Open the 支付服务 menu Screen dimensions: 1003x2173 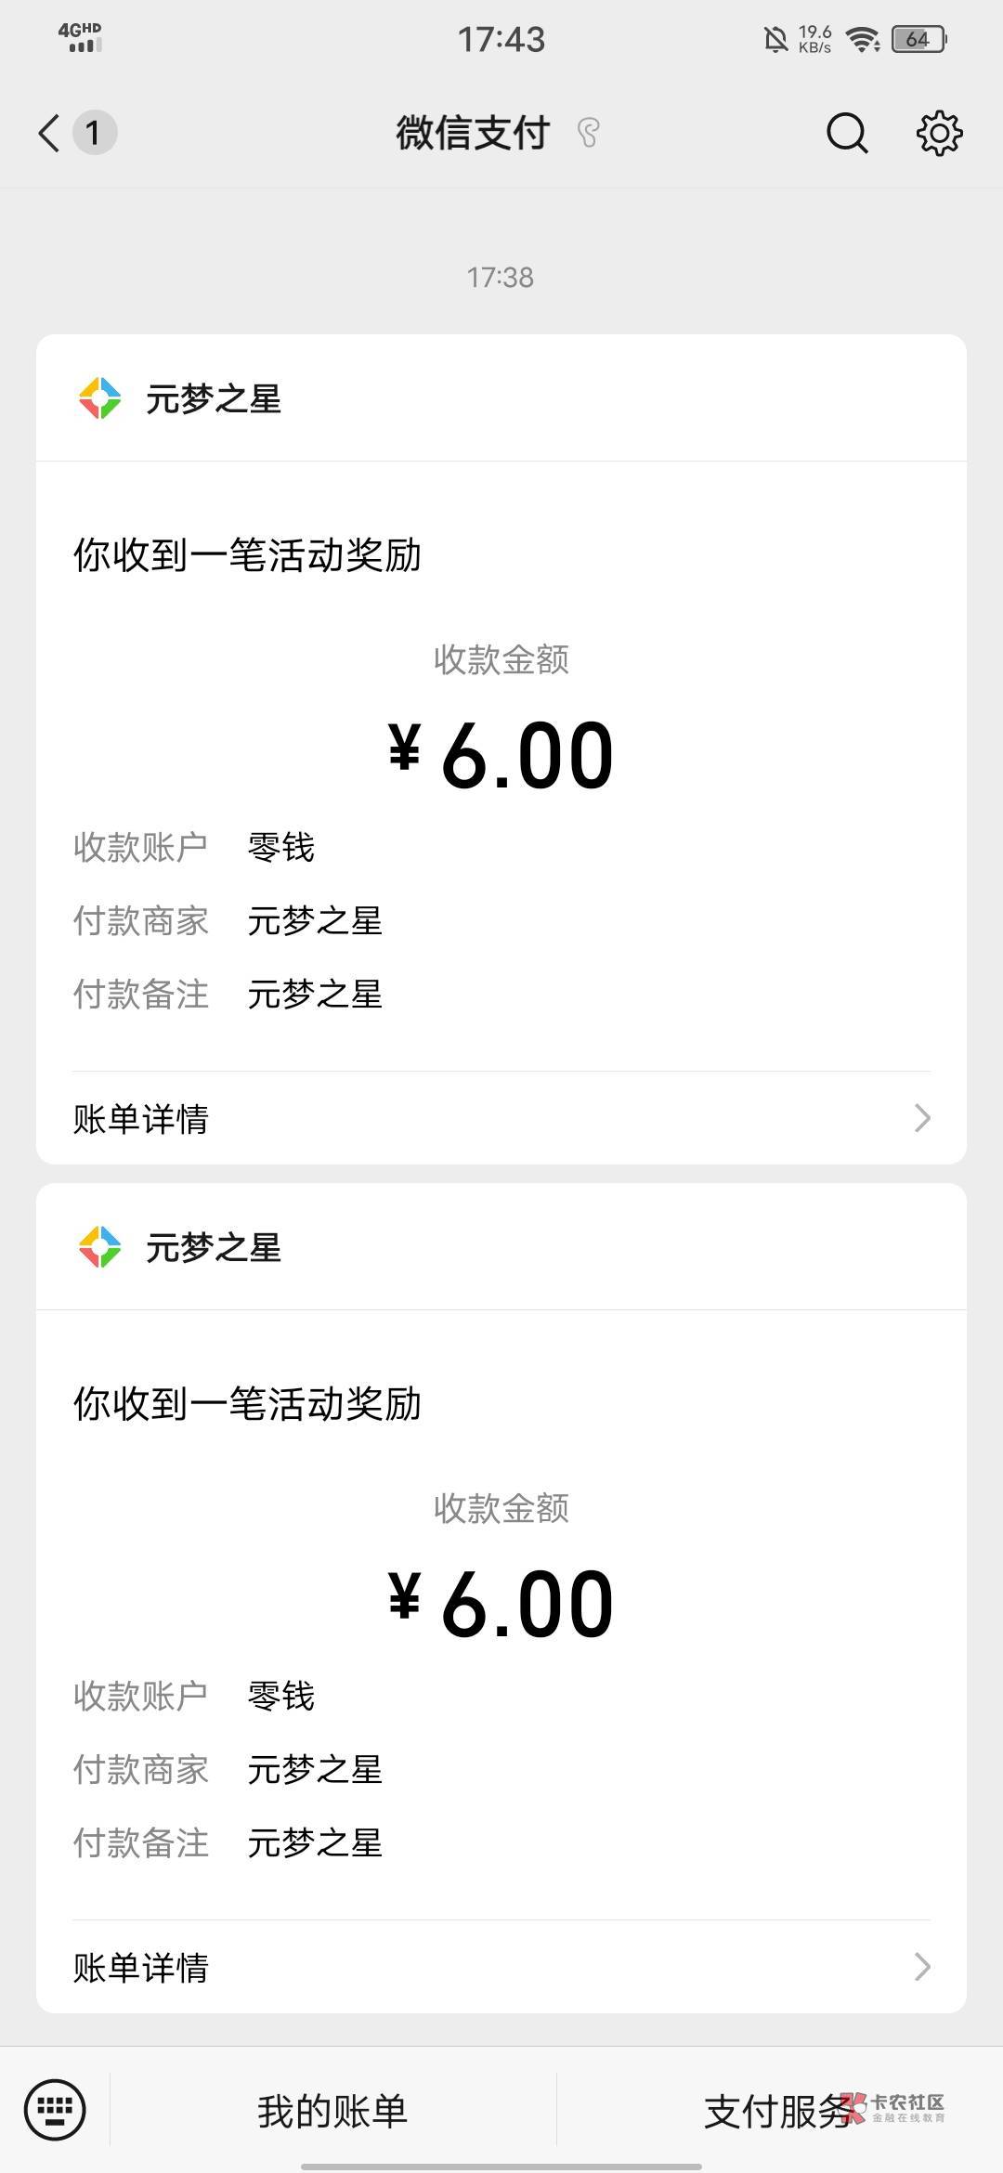[x=778, y=2111]
